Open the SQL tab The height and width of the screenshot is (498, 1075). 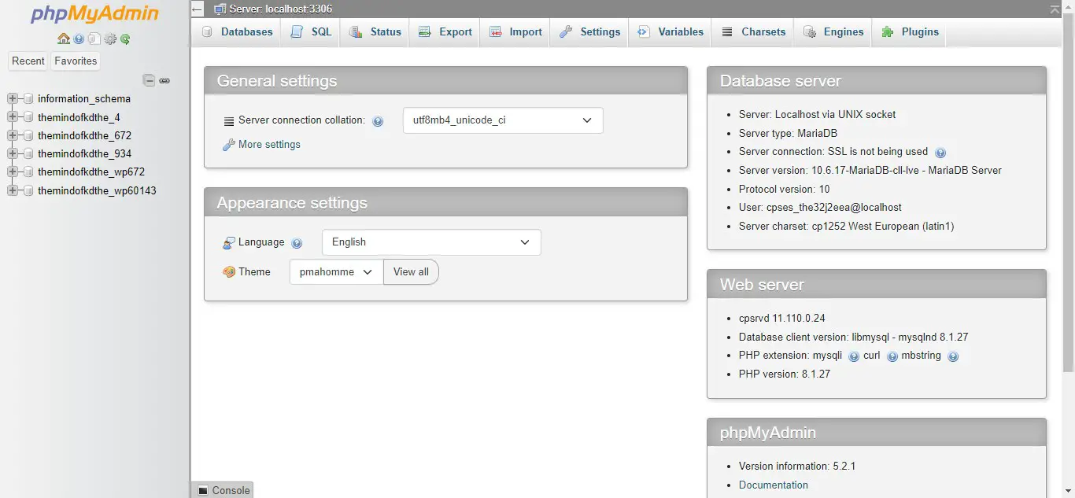311,32
